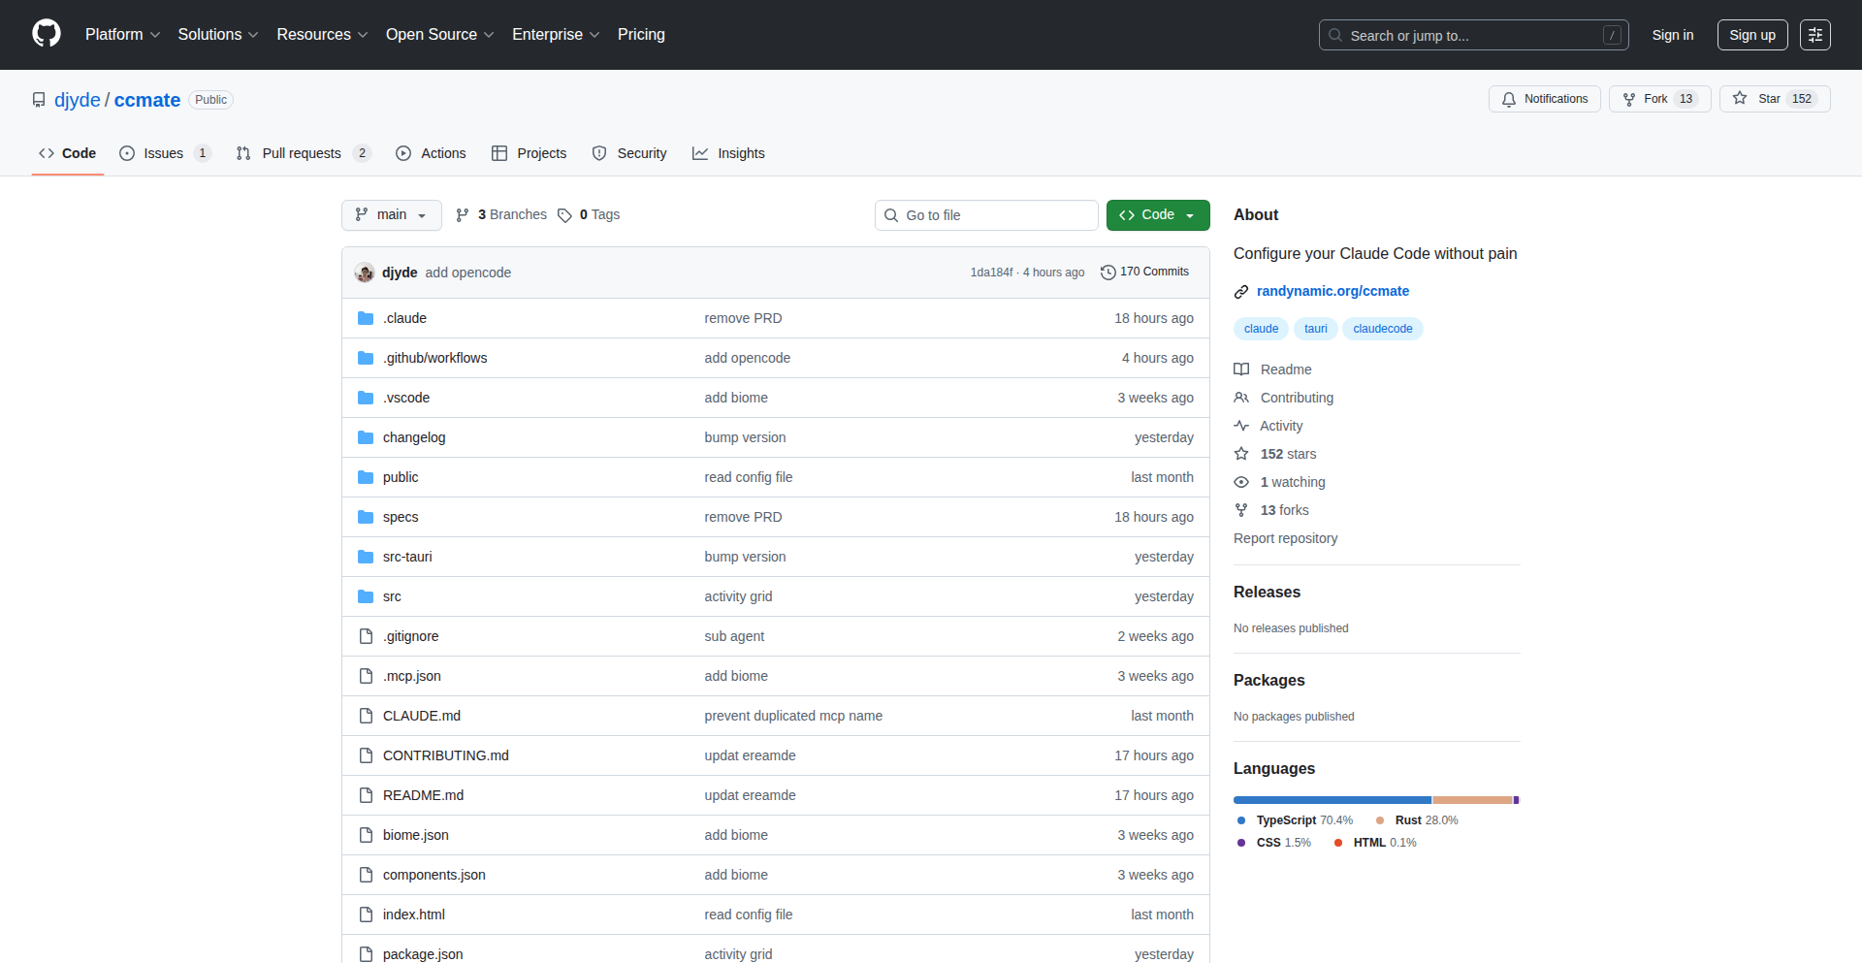Click the Sign up button
The width and height of the screenshot is (1862, 963).
[x=1751, y=35]
